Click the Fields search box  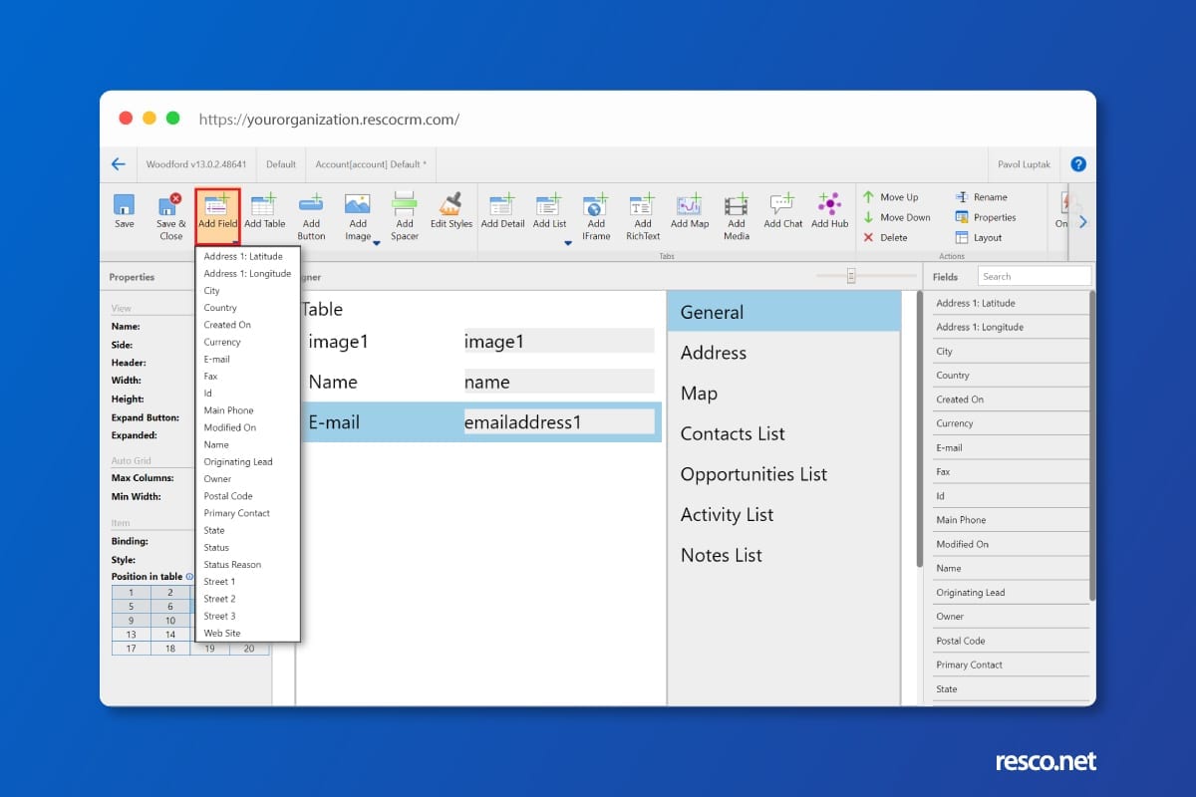[1034, 277]
